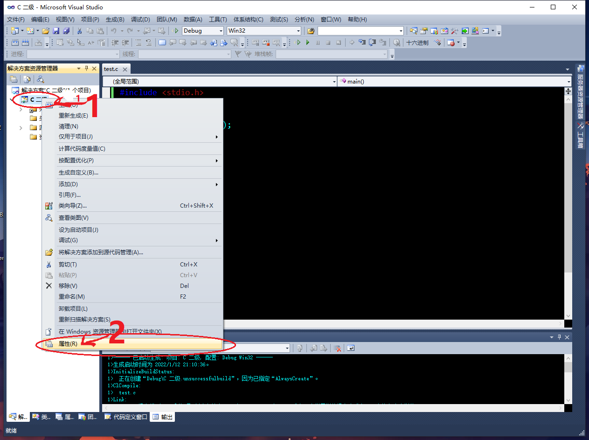Click the Breakpoints window icon
The width and height of the screenshot is (589, 440).
coord(451,42)
